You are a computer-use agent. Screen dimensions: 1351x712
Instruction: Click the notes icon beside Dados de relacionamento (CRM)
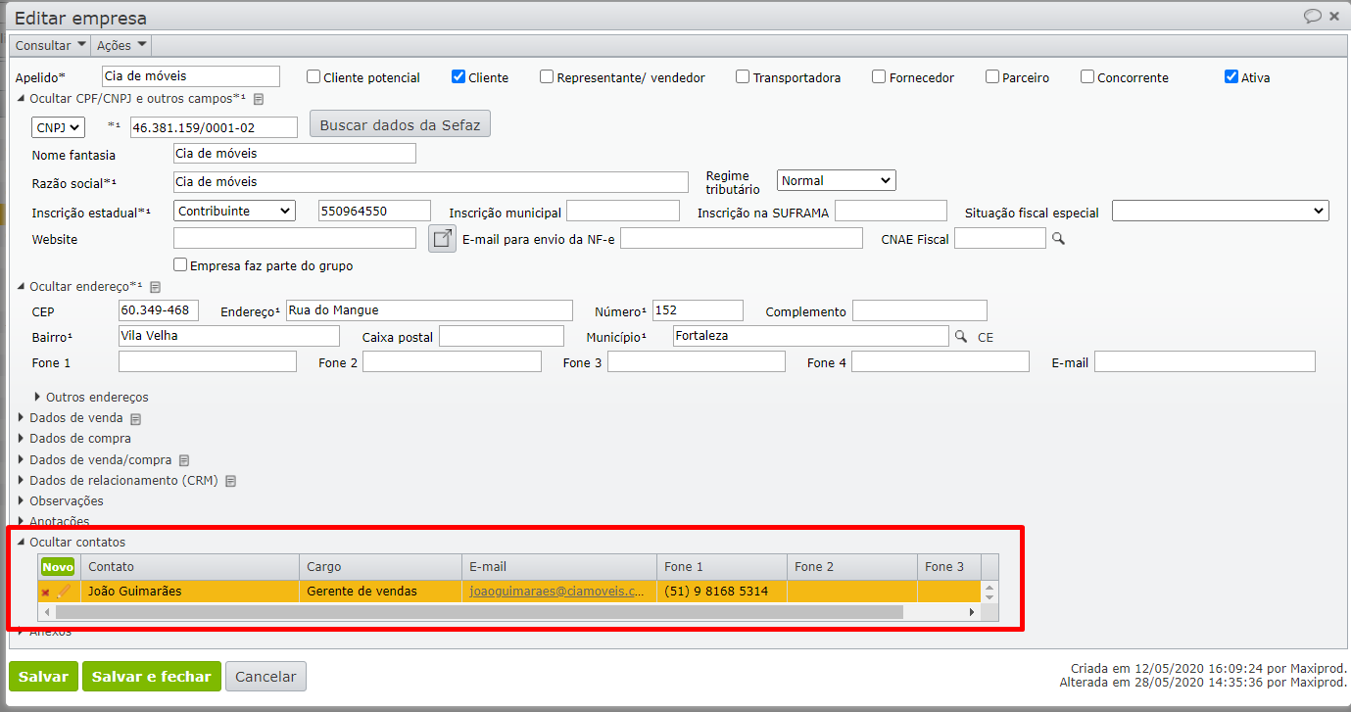(x=231, y=481)
